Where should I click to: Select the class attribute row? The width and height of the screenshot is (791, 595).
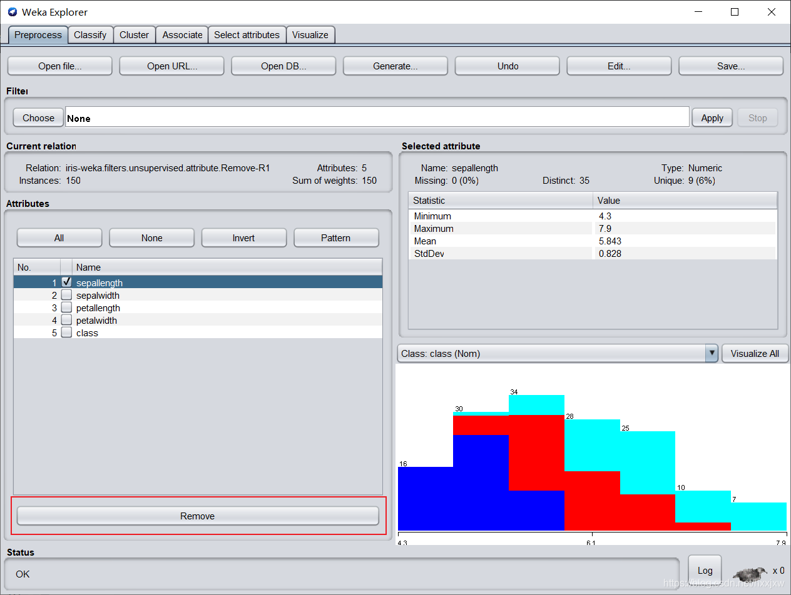(198, 332)
